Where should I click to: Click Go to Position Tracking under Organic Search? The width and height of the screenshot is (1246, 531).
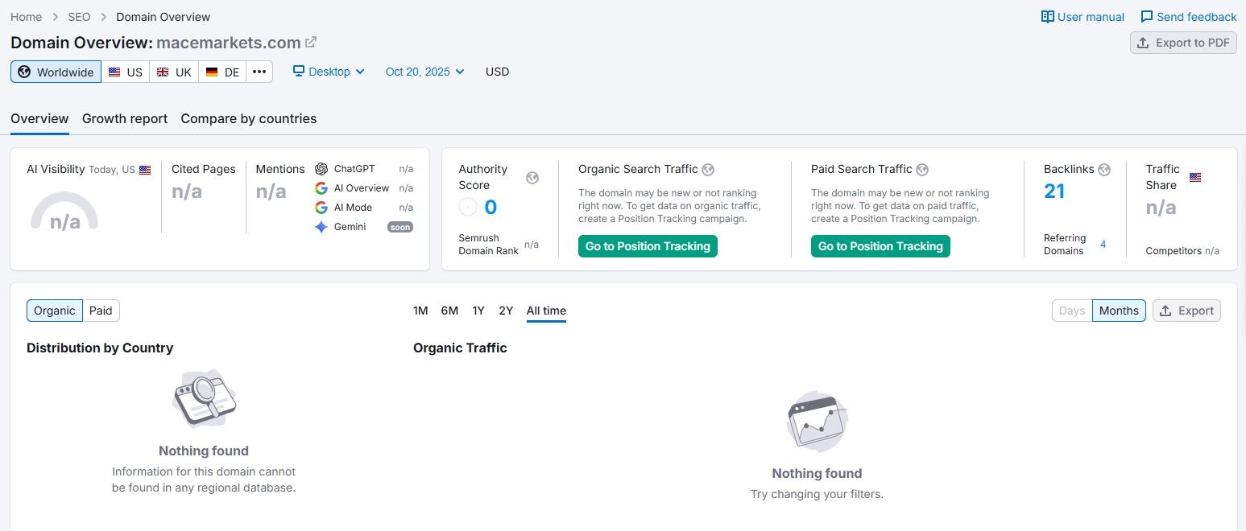(x=648, y=246)
